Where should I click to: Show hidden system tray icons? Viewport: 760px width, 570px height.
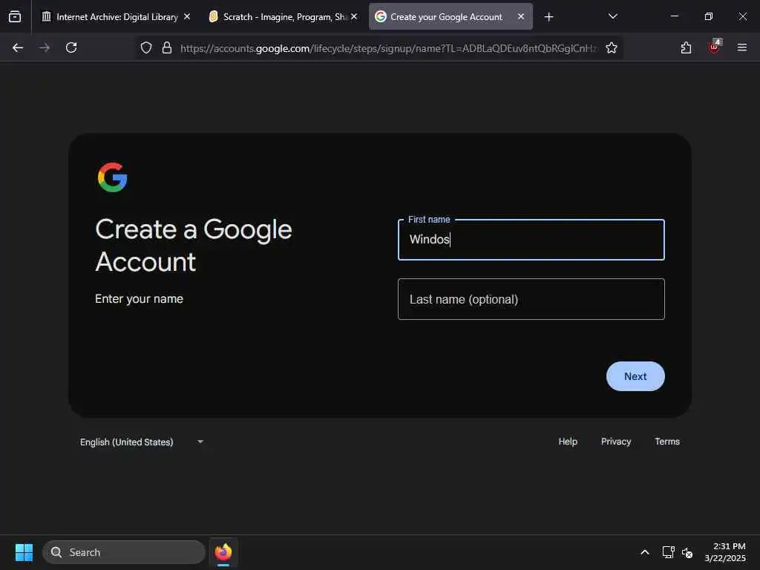tap(645, 552)
